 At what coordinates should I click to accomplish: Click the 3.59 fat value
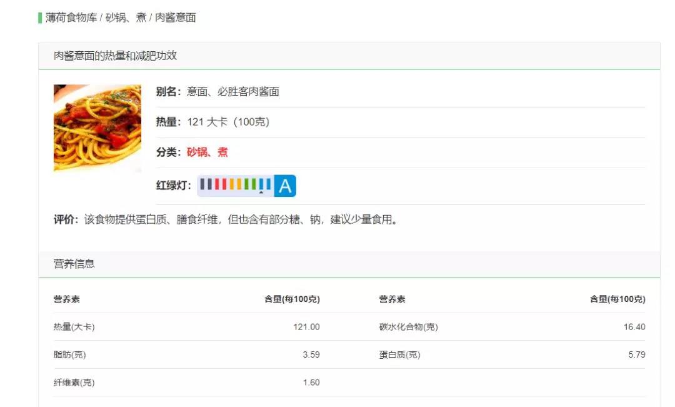[x=311, y=354]
